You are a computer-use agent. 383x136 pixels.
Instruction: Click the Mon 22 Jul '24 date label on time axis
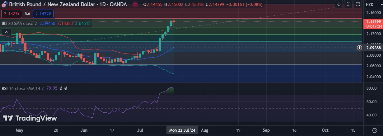pyautogui.click(x=182, y=130)
